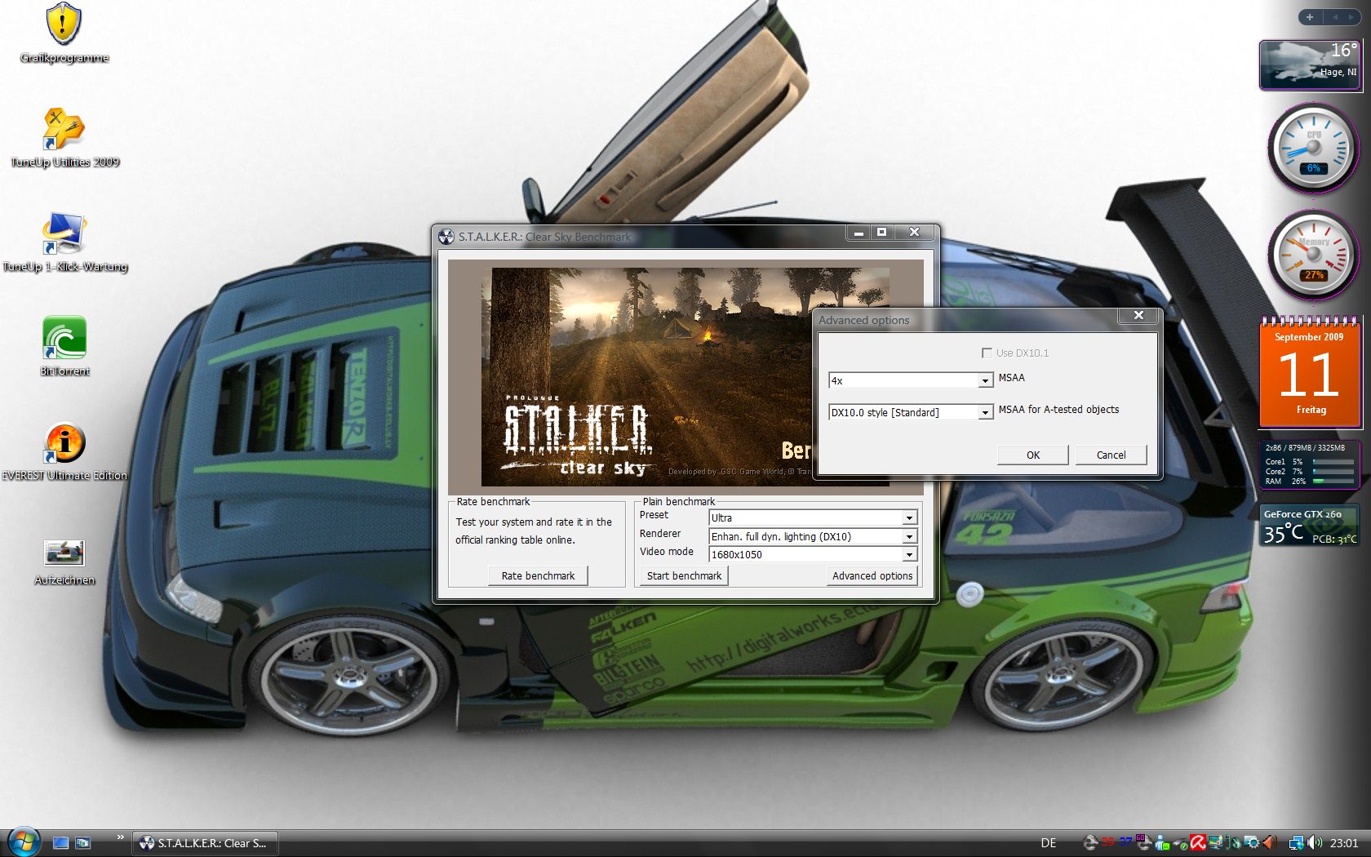Click the taskbar clock showing 23:01

click(1344, 843)
